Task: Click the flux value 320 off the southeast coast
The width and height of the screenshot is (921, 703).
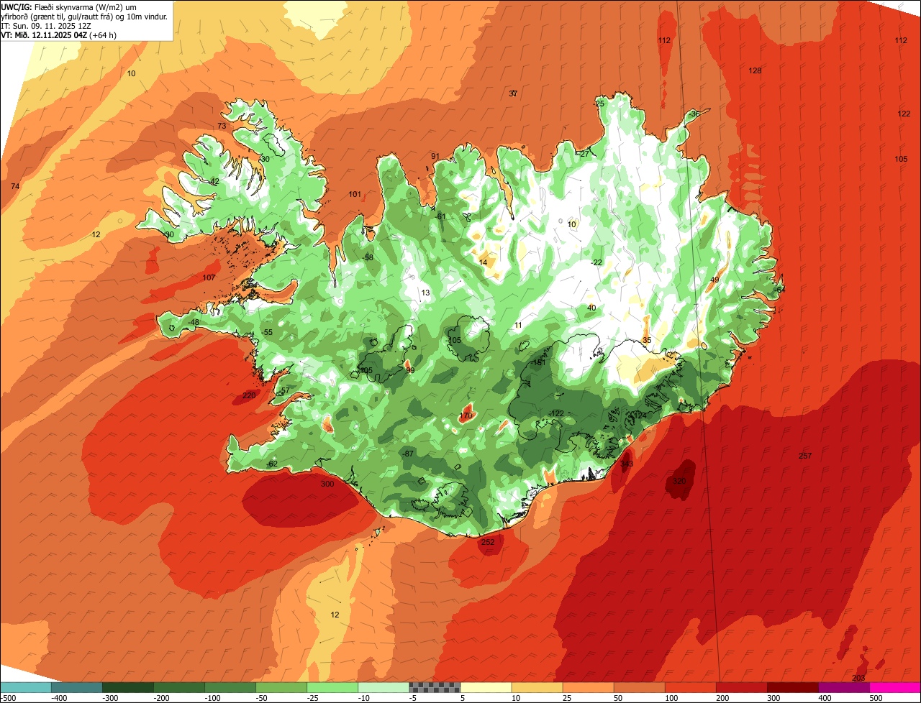Action: (679, 481)
